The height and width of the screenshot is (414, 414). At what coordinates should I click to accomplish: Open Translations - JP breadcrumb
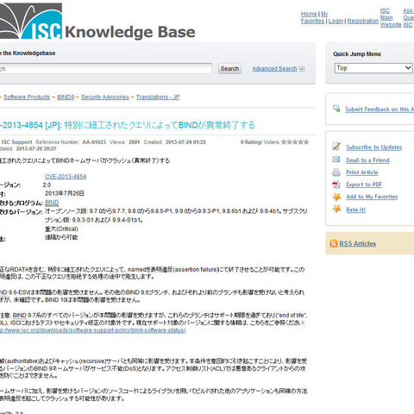(x=158, y=97)
